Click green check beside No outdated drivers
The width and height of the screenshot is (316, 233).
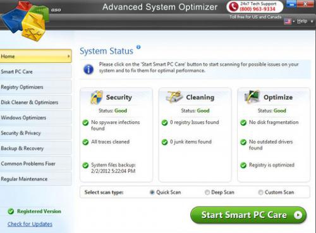[243, 142]
